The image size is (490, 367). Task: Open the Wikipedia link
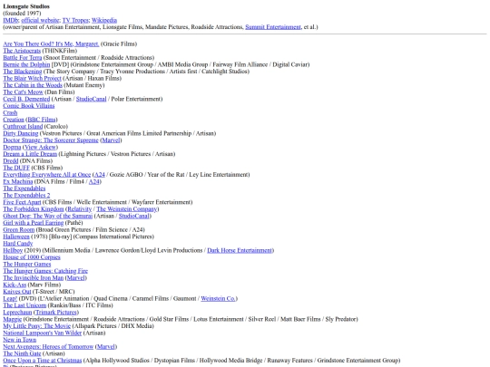(x=104, y=20)
